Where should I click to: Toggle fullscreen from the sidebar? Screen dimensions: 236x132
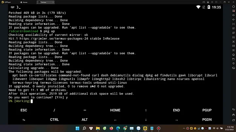(x=233, y=24)
